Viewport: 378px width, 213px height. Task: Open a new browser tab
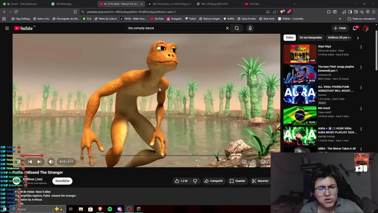click(294, 4)
